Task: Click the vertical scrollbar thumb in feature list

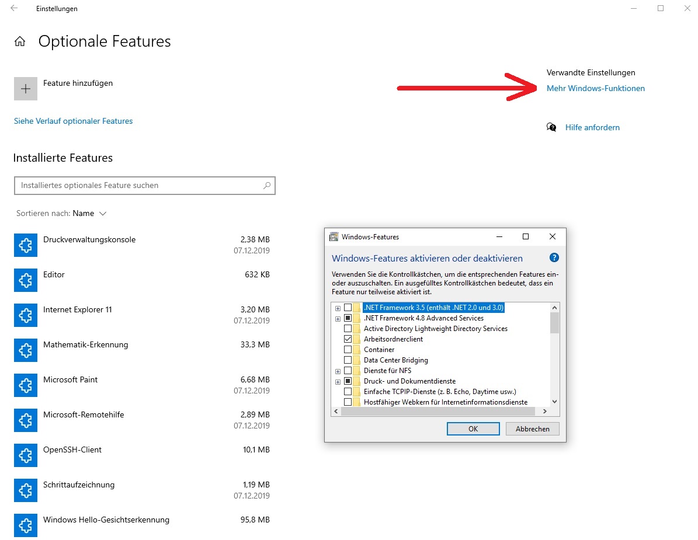Action: [554, 323]
